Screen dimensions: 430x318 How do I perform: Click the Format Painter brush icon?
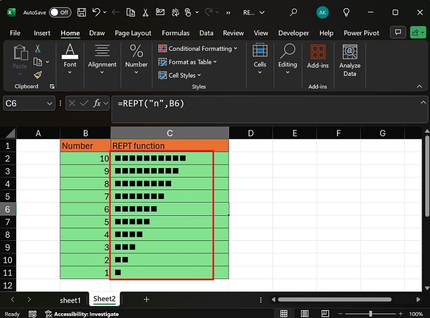[x=38, y=75]
